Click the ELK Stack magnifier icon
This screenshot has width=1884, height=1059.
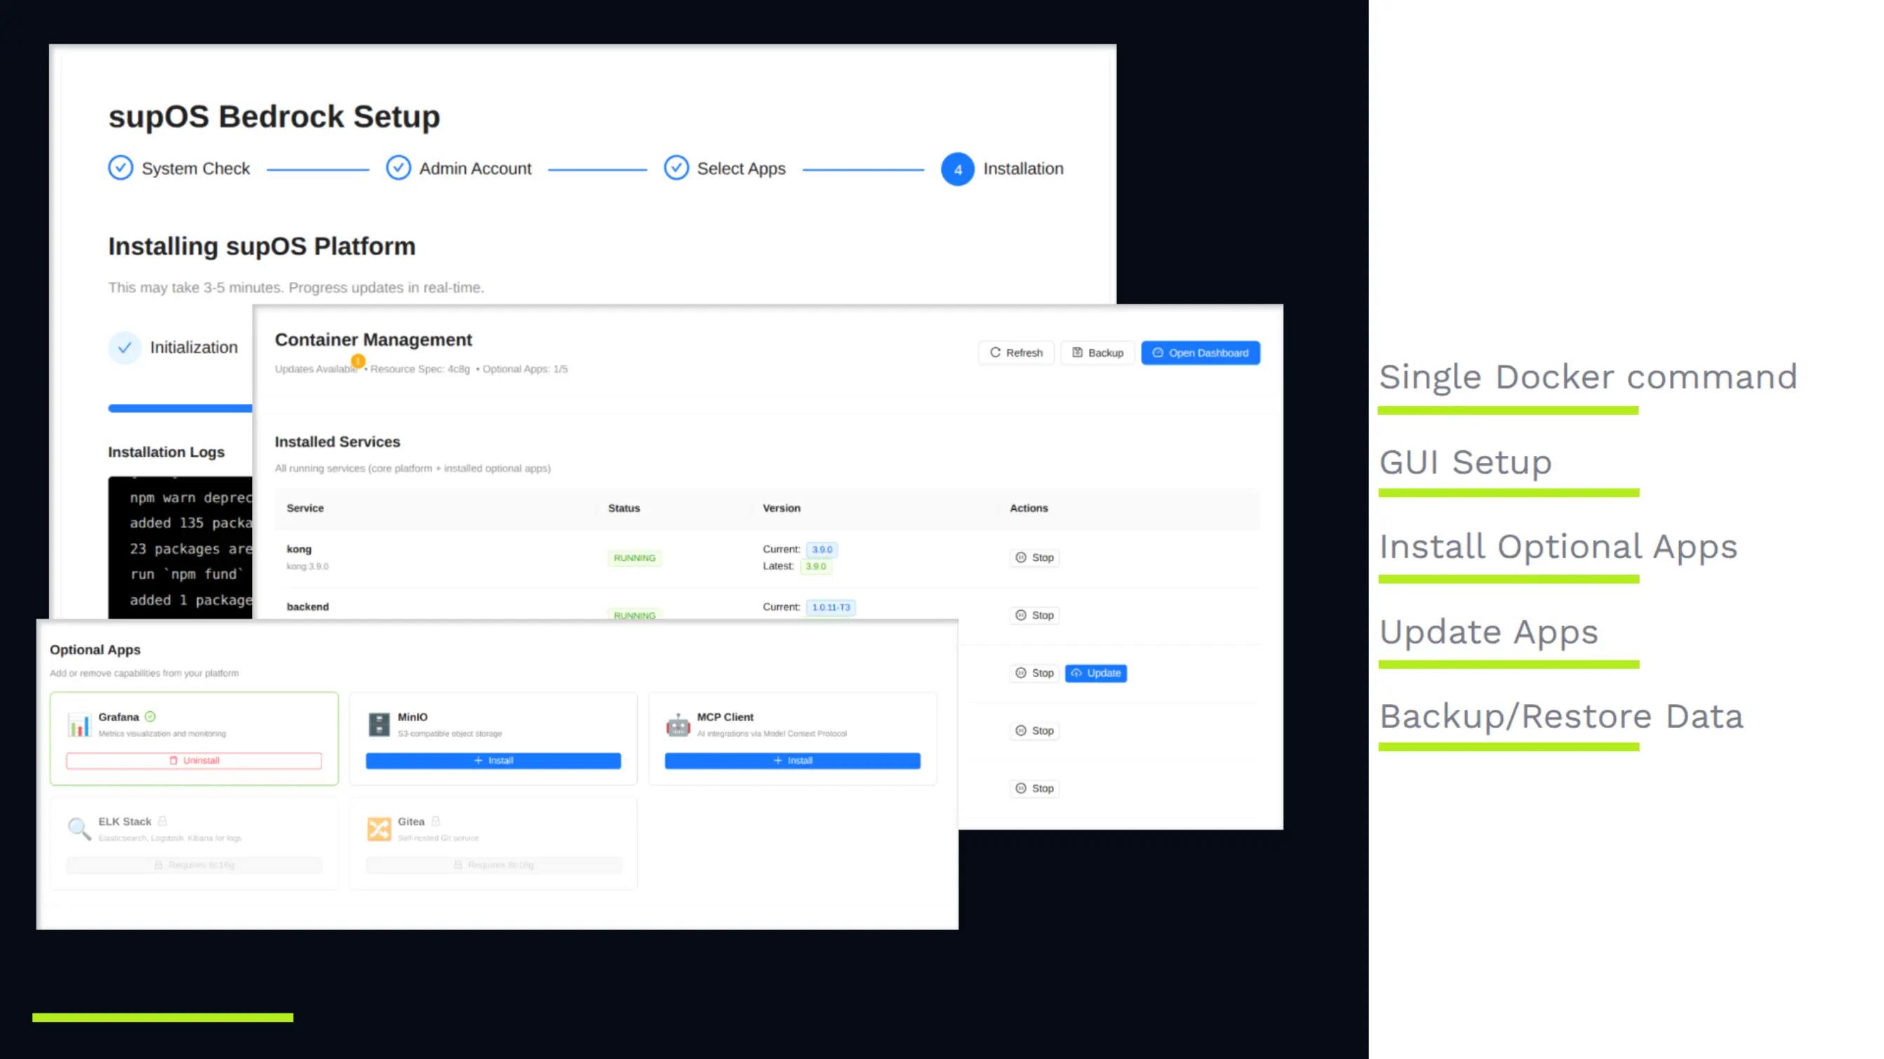pos(79,829)
